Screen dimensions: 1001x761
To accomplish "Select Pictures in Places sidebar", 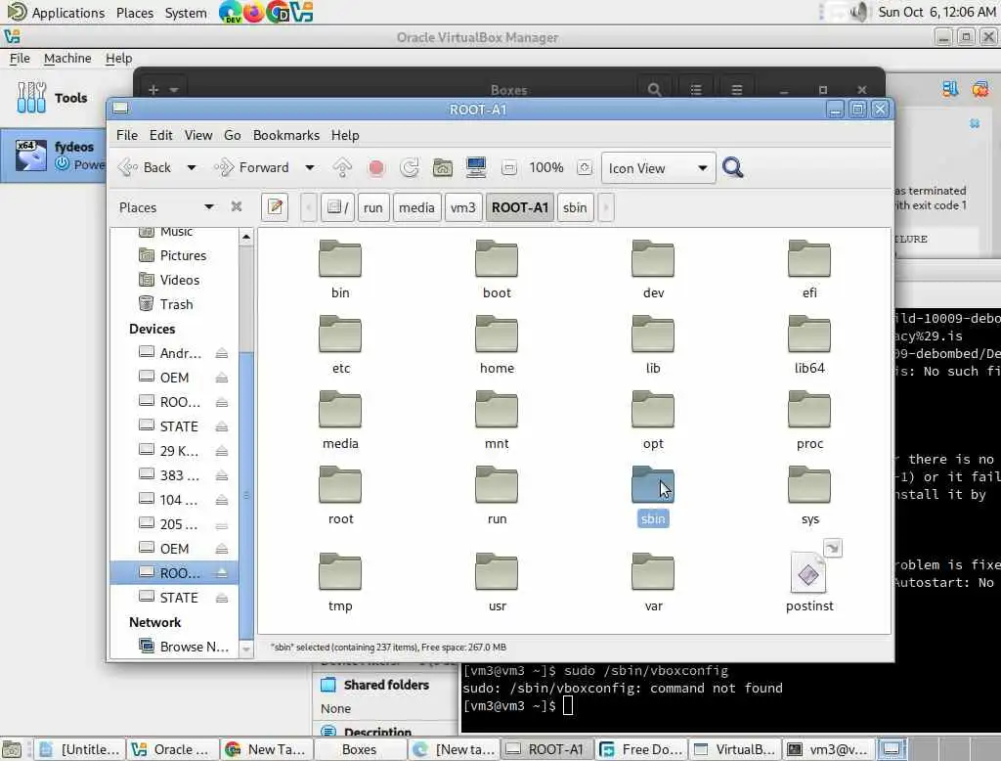I will [183, 255].
